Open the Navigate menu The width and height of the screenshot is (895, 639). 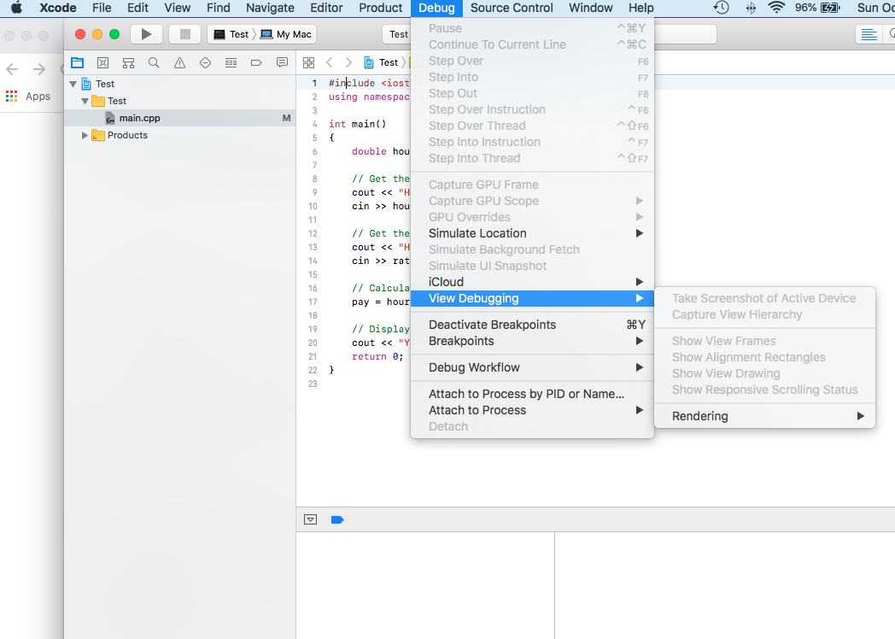[270, 8]
